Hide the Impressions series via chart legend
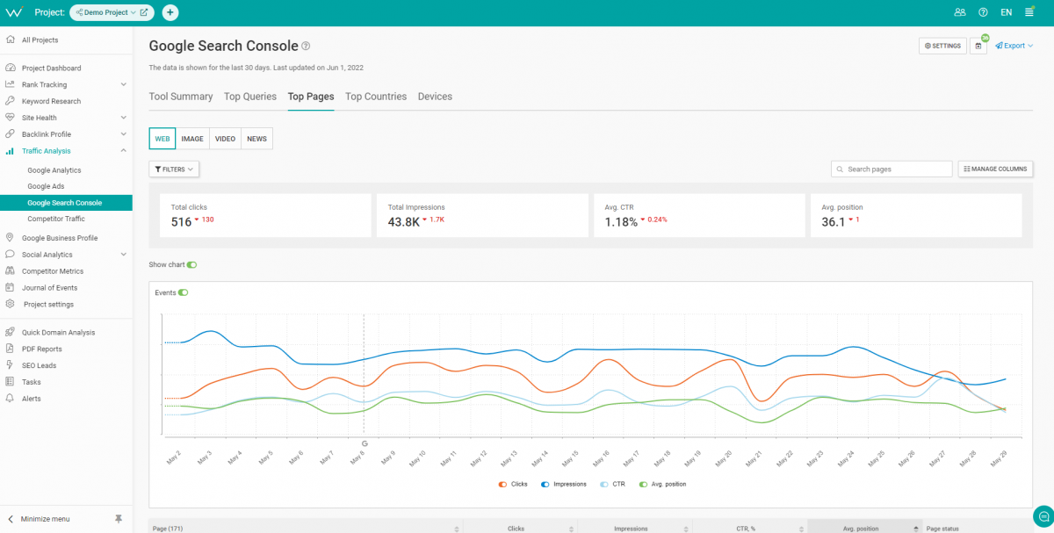Screen dimensions: 1054x533 coord(563,484)
